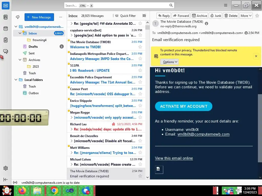Click the online status icon
Image resolution: width=262 pixels, height=196 pixels.
(15, 183)
